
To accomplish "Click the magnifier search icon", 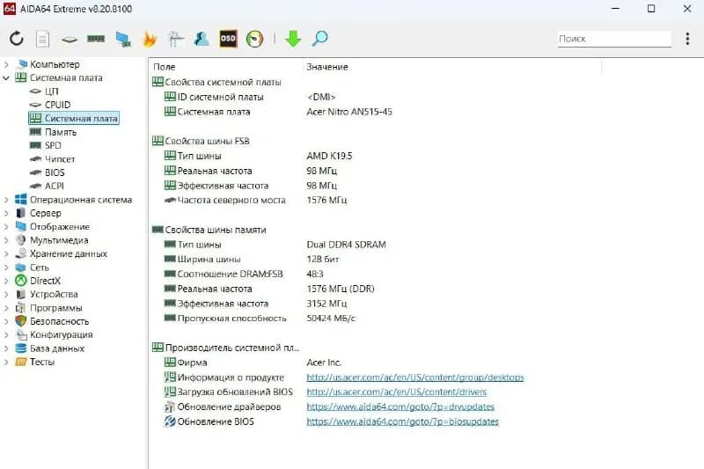I will (x=319, y=39).
